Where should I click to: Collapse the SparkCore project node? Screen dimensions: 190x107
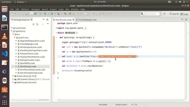[x=12, y=31]
